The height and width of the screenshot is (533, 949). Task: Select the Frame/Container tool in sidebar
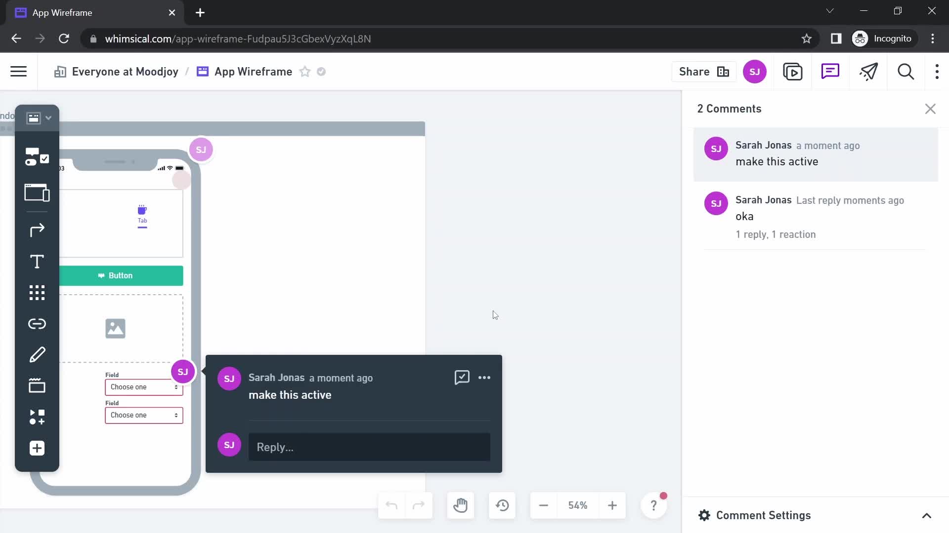click(36, 192)
